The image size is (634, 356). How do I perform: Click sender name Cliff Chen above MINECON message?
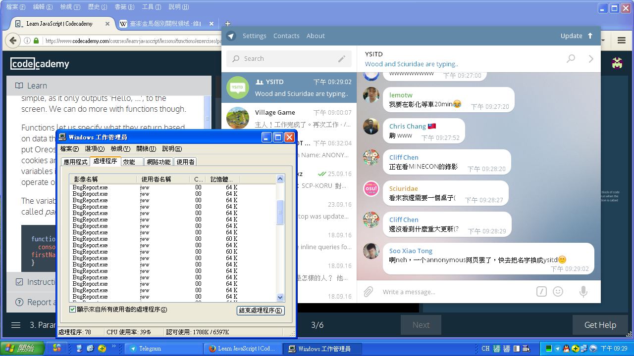click(404, 157)
